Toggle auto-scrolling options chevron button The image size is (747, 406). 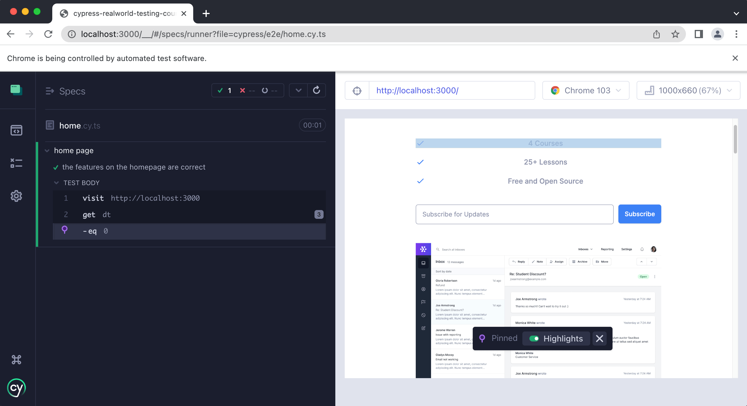pyautogui.click(x=298, y=90)
